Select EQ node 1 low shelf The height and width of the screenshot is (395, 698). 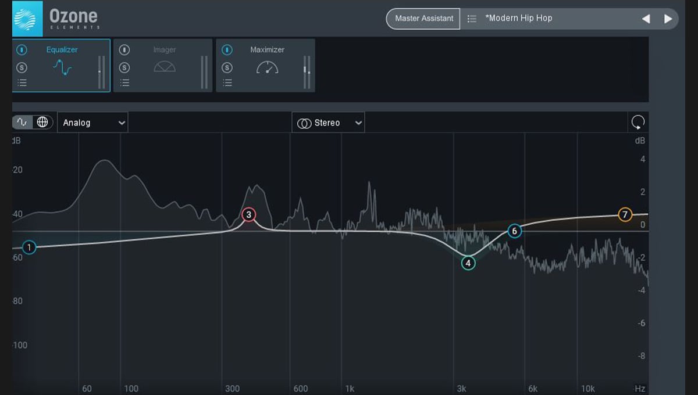point(29,247)
